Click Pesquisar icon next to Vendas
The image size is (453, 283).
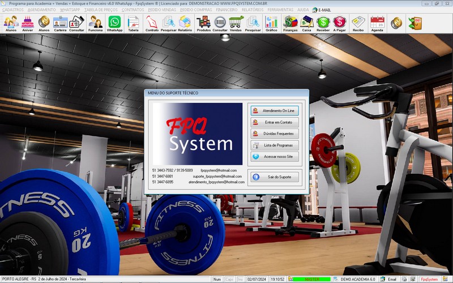pyautogui.click(x=253, y=23)
